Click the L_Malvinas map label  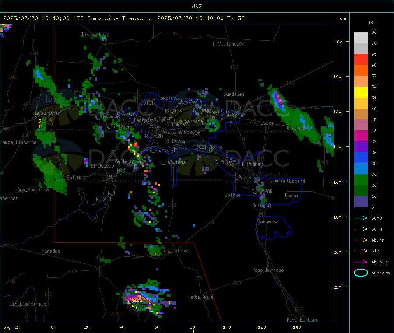(172, 162)
